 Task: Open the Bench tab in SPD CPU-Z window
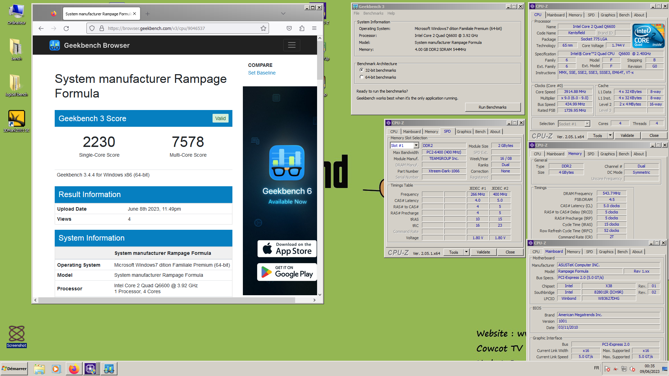(480, 132)
